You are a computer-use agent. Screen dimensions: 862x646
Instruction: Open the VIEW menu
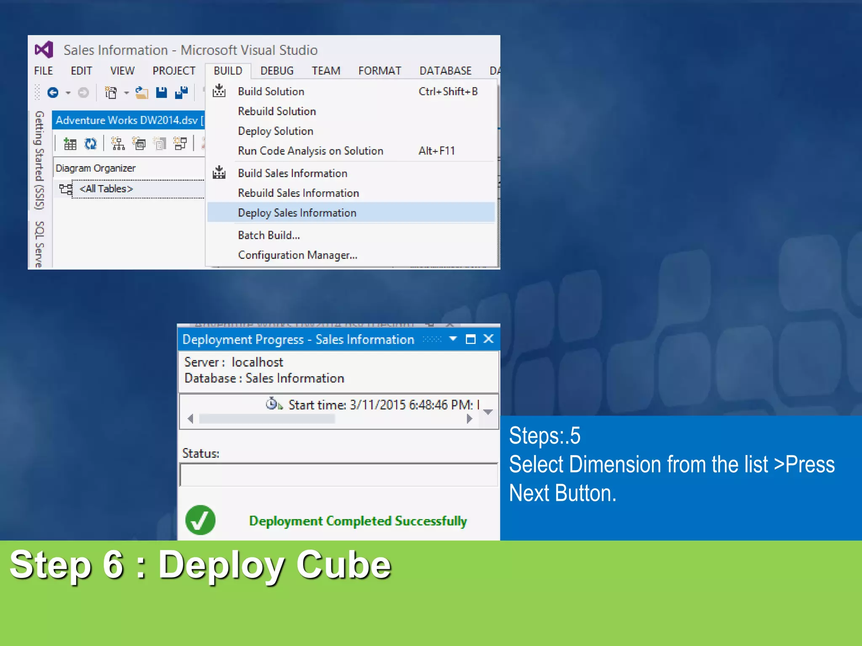click(x=122, y=71)
